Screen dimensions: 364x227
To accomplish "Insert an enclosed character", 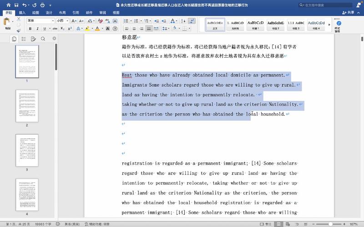I will pyautogui.click(x=115, y=29).
